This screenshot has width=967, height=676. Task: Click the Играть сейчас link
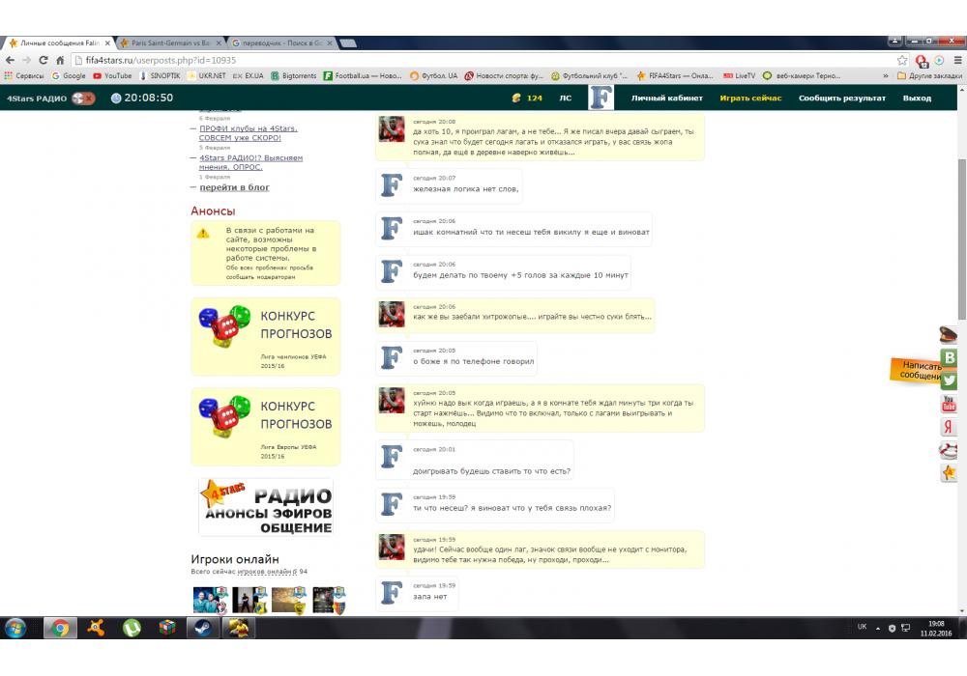tap(750, 98)
